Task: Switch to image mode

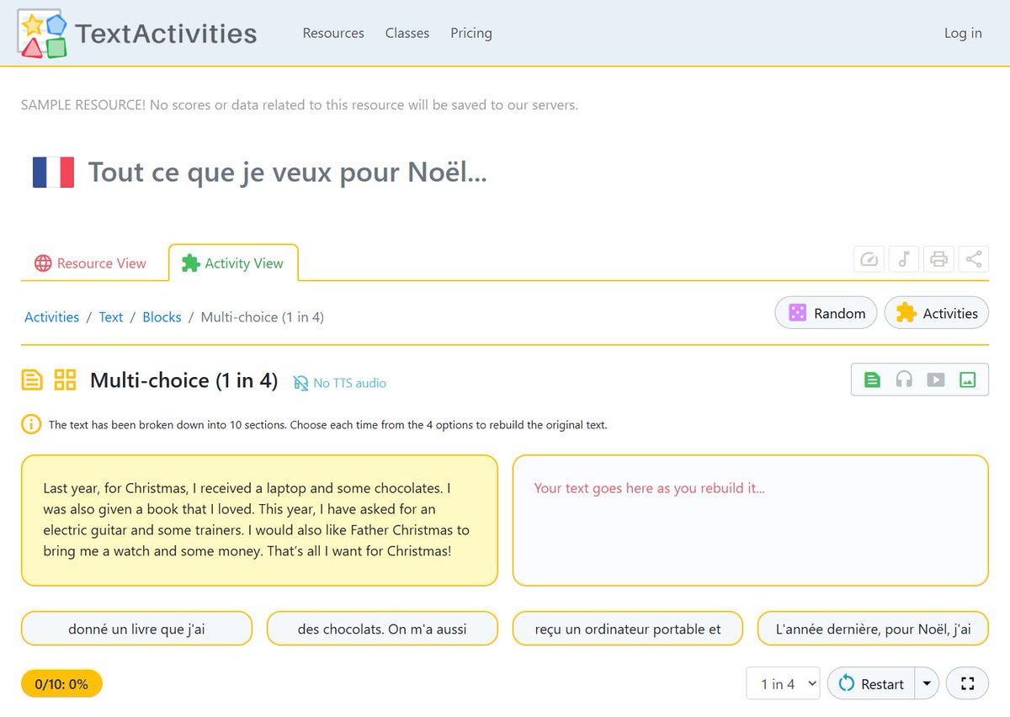Action: click(968, 380)
